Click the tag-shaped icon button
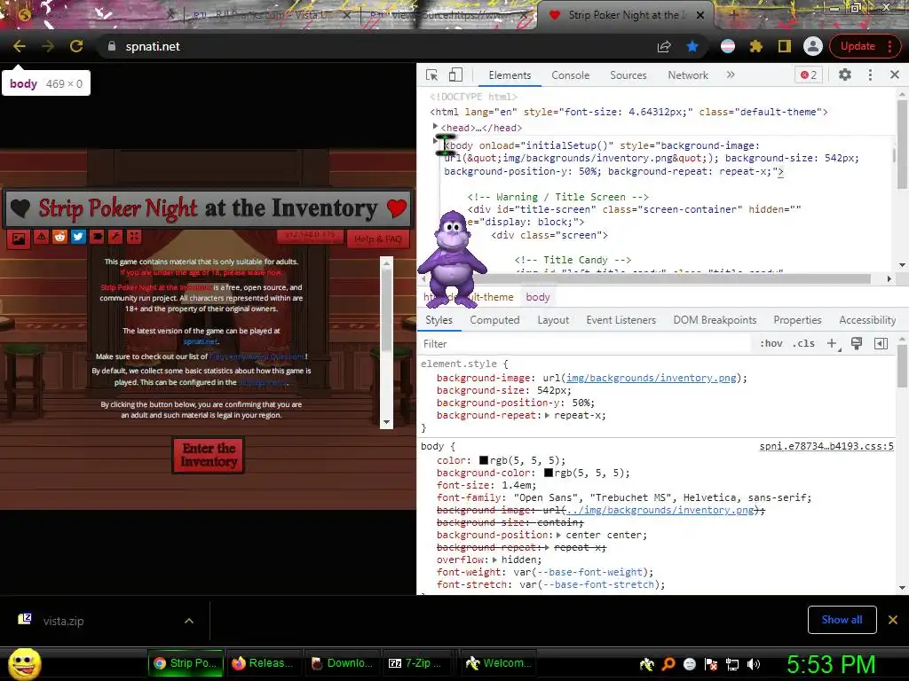The width and height of the screenshot is (909, 681). [97, 236]
